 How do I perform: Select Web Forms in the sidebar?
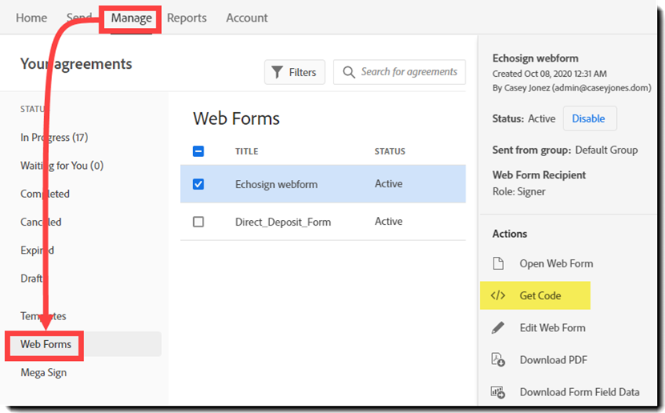pos(46,344)
